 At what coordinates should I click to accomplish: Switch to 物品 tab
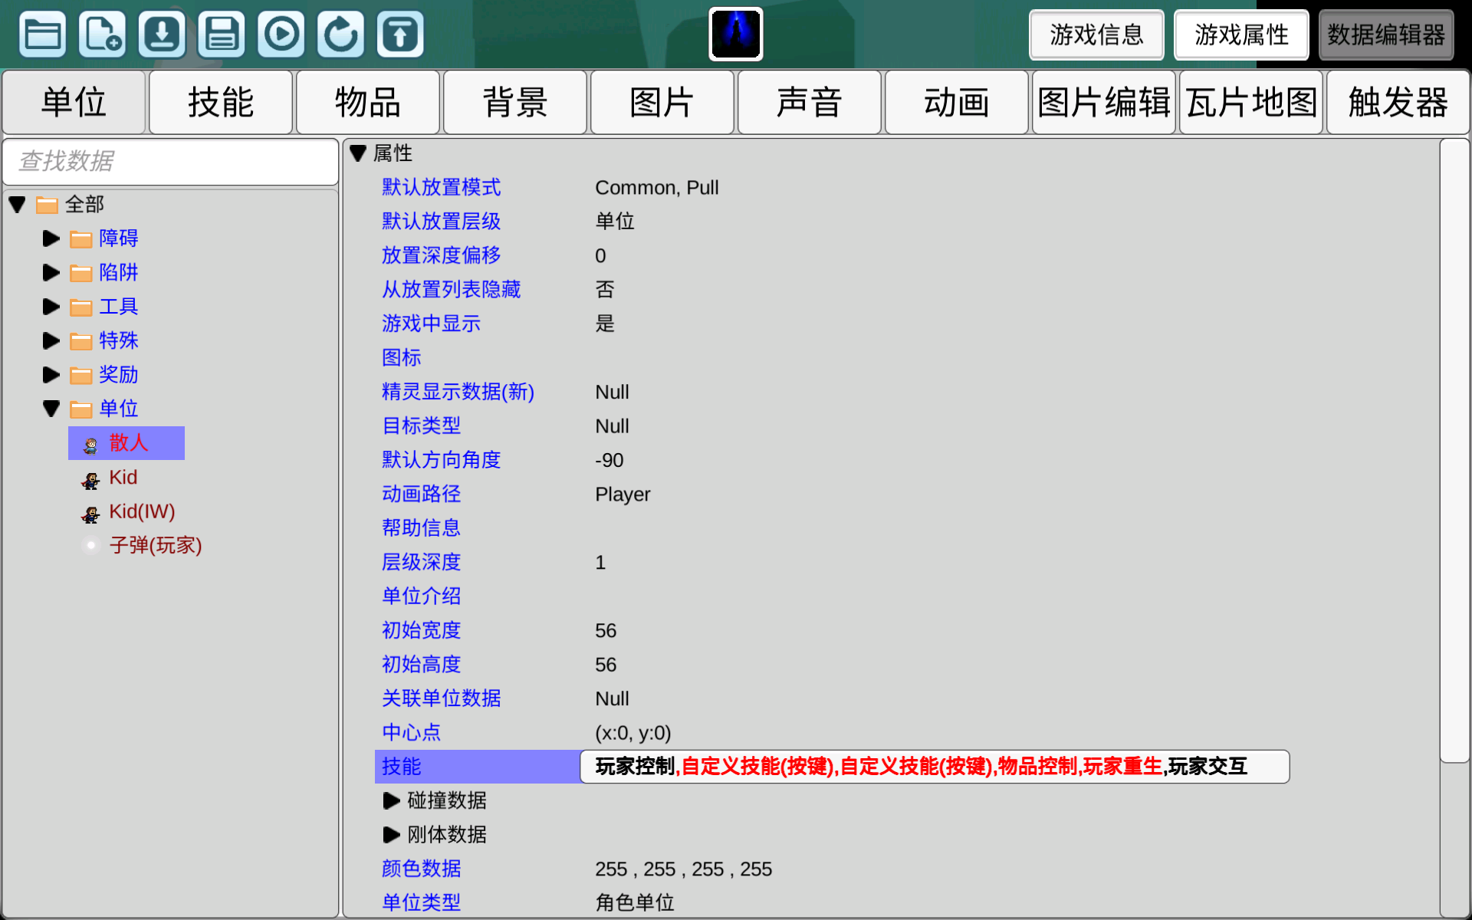[368, 102]
